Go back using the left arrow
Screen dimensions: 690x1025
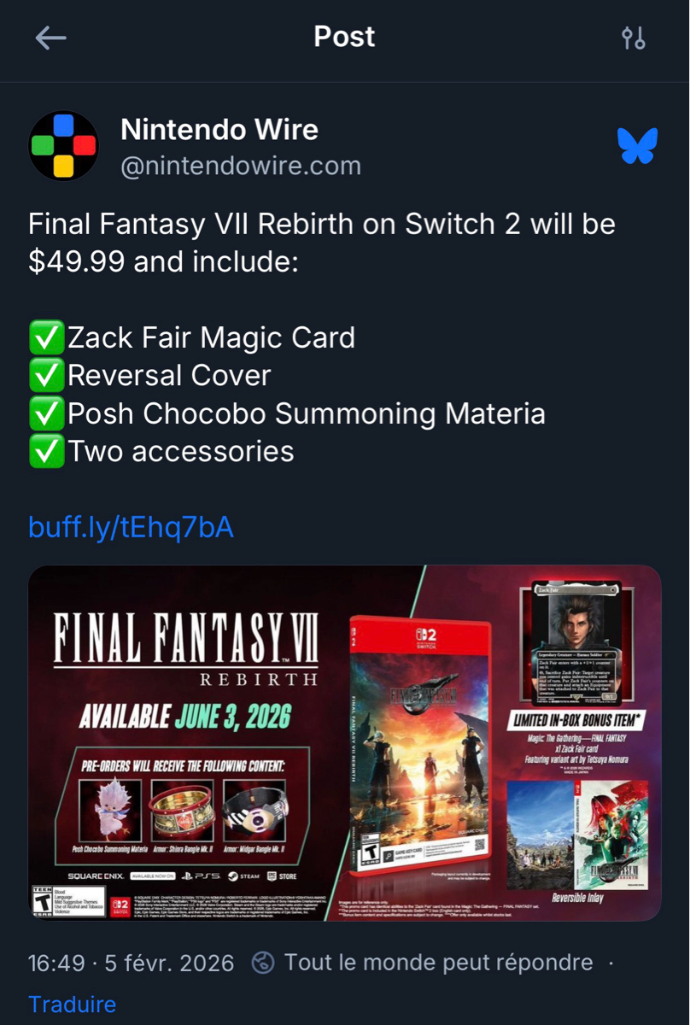pos(50,38)
